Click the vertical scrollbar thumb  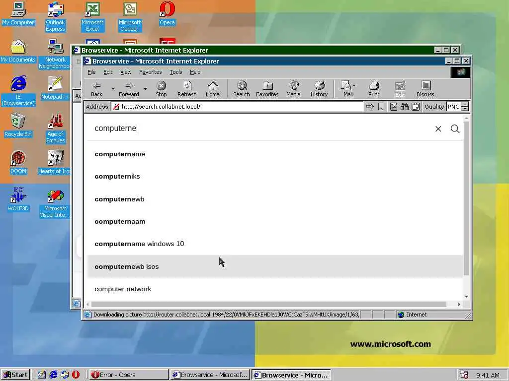tap(466, 198)
